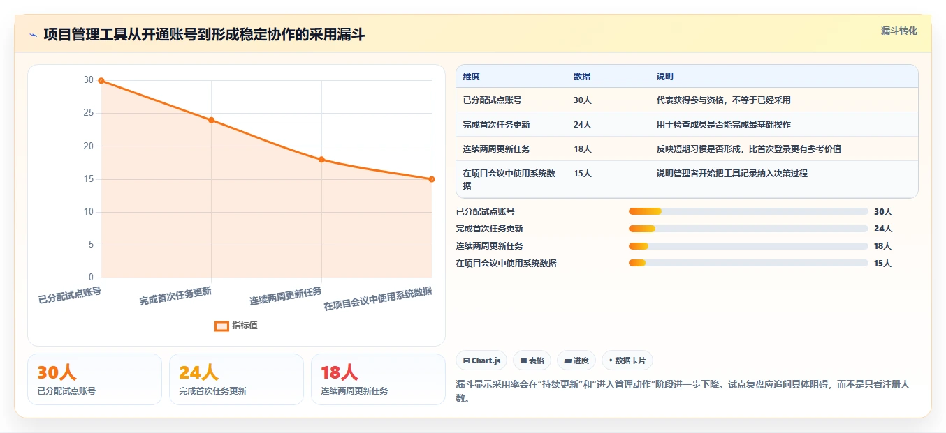Click the data point at value 15
This screenshot has width=946, height=433.
click(432, 179)
